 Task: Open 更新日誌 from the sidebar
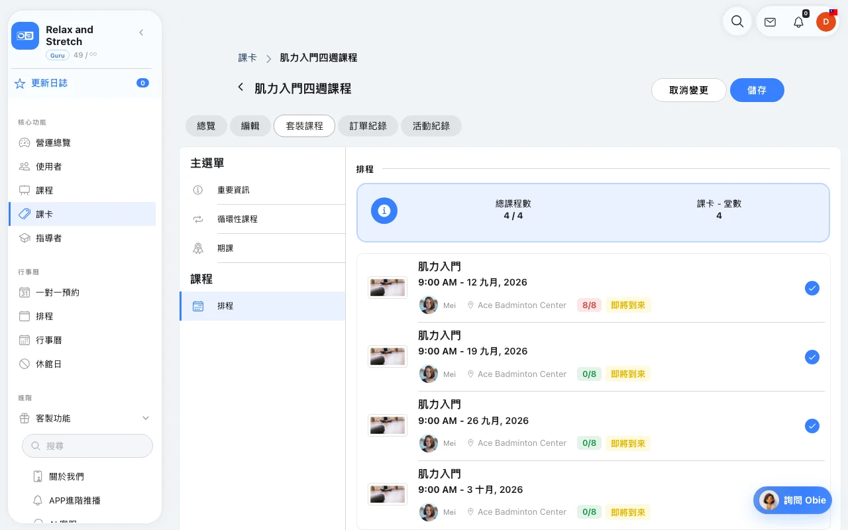tap(49, 83)
